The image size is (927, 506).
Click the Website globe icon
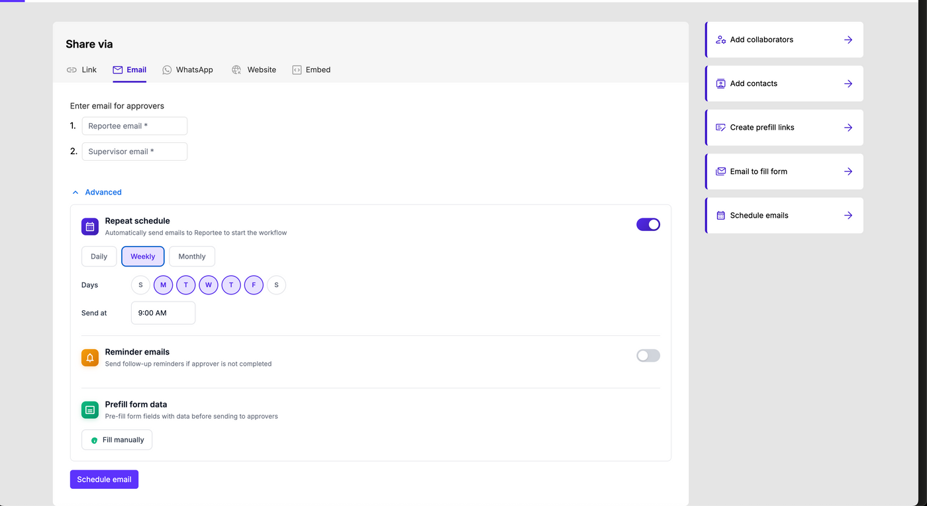(236, 69)
